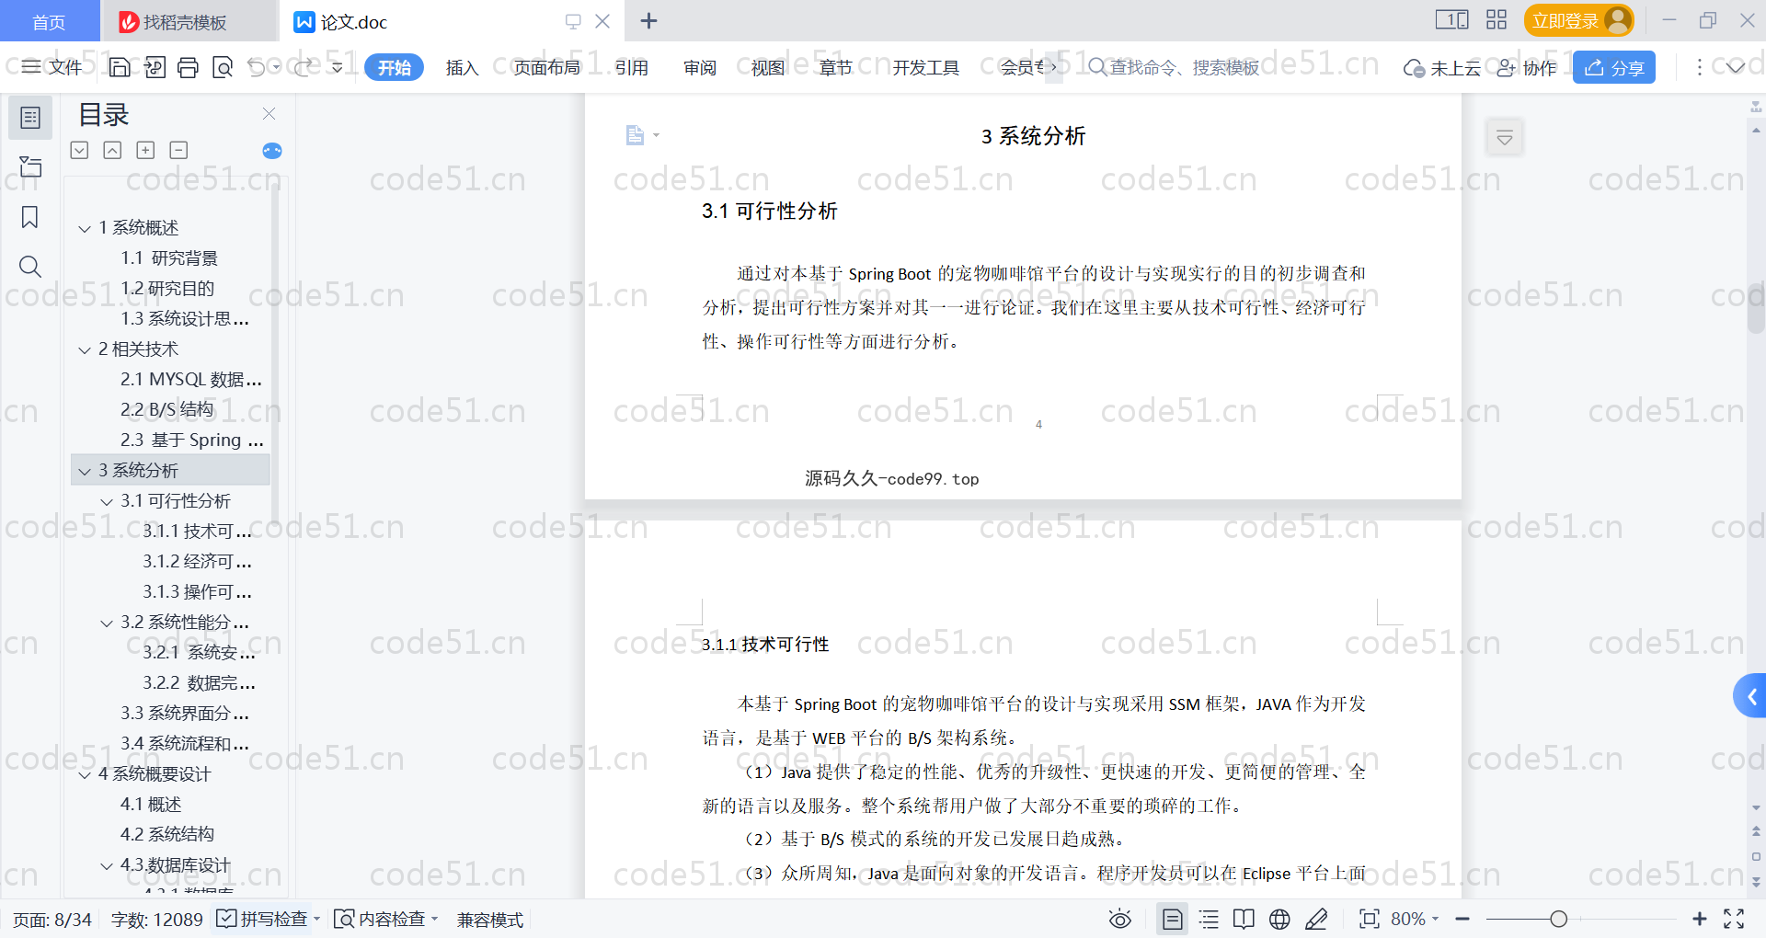
Task: Click the Print icon
Action: [x=189, y=67]
